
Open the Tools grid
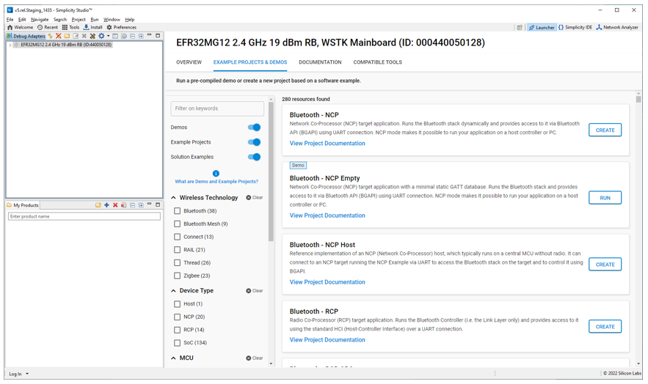point(70,27)
